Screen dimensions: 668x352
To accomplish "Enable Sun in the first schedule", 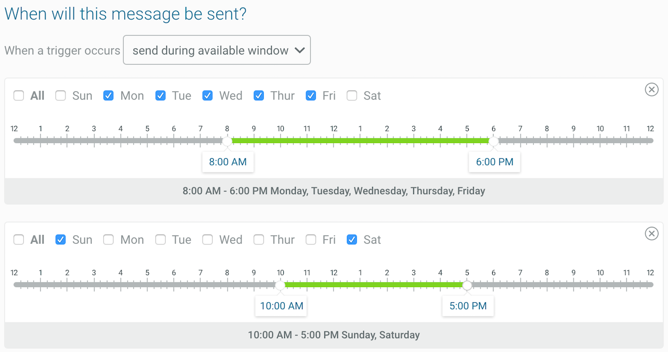I will click(x=61, y=96).
